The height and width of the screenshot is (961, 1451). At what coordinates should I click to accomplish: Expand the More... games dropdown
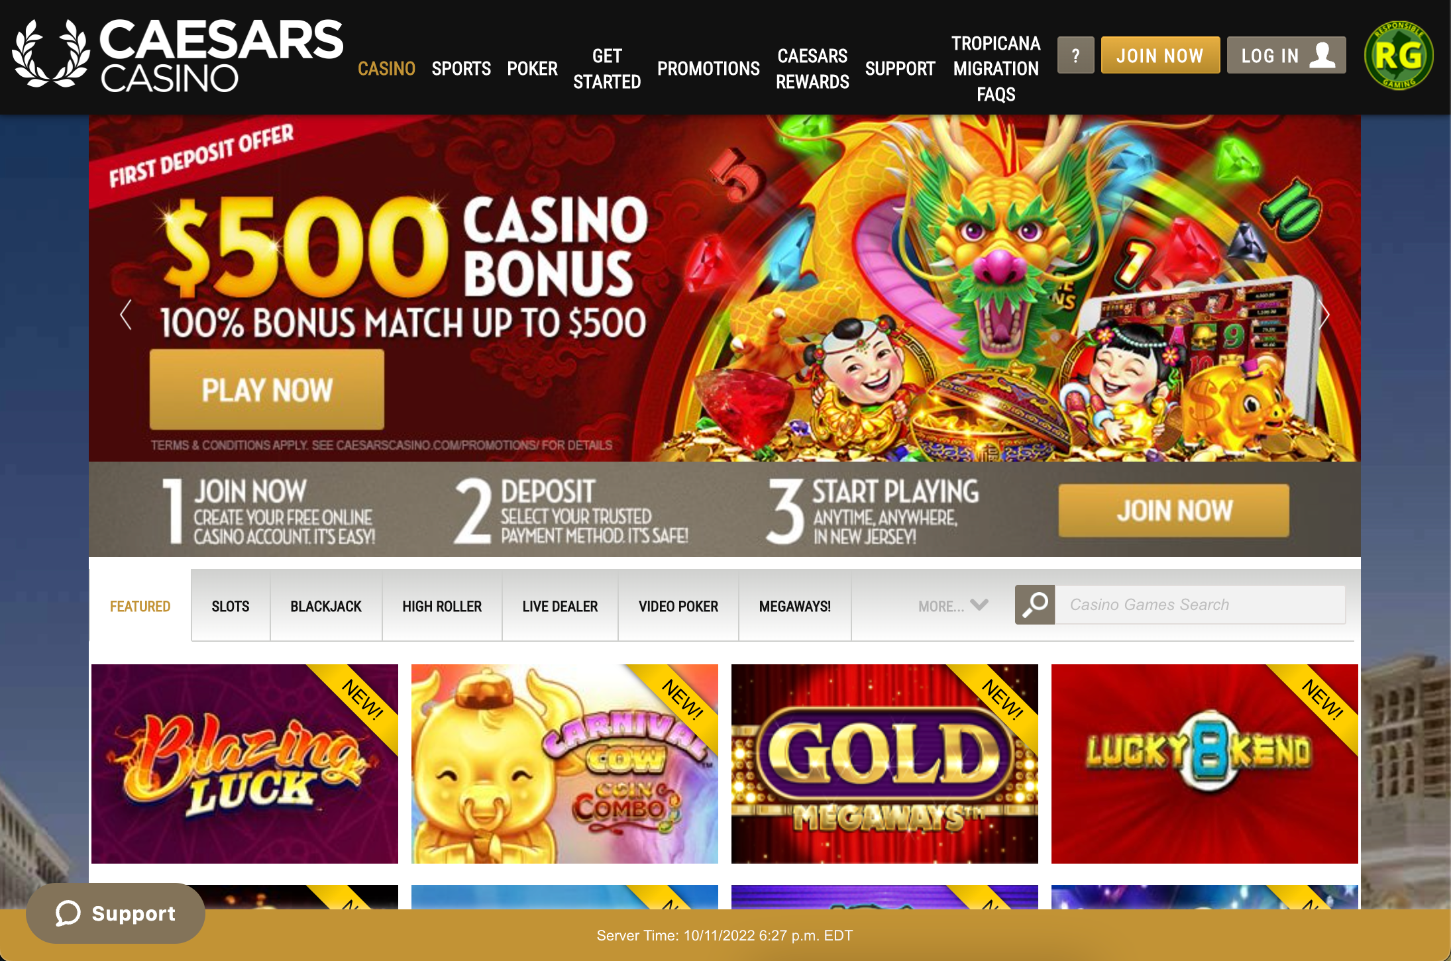click(x=953, y=606)
